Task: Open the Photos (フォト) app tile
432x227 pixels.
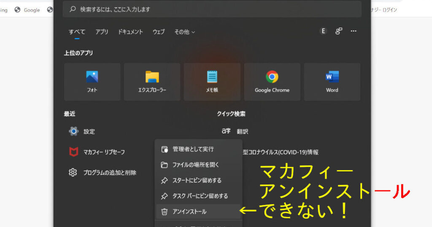Action: (92, 82)
